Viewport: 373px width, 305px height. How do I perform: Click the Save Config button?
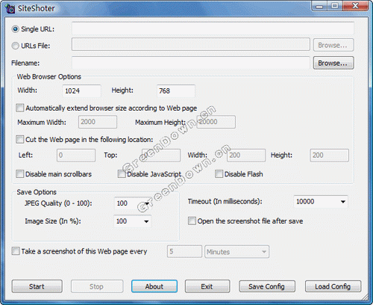pos(267,286)
